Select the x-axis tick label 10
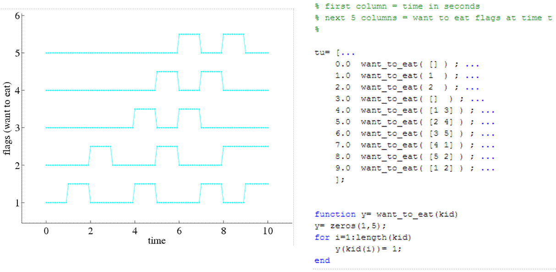The width and height of the screenshot is (556, 272). (267, 231)
